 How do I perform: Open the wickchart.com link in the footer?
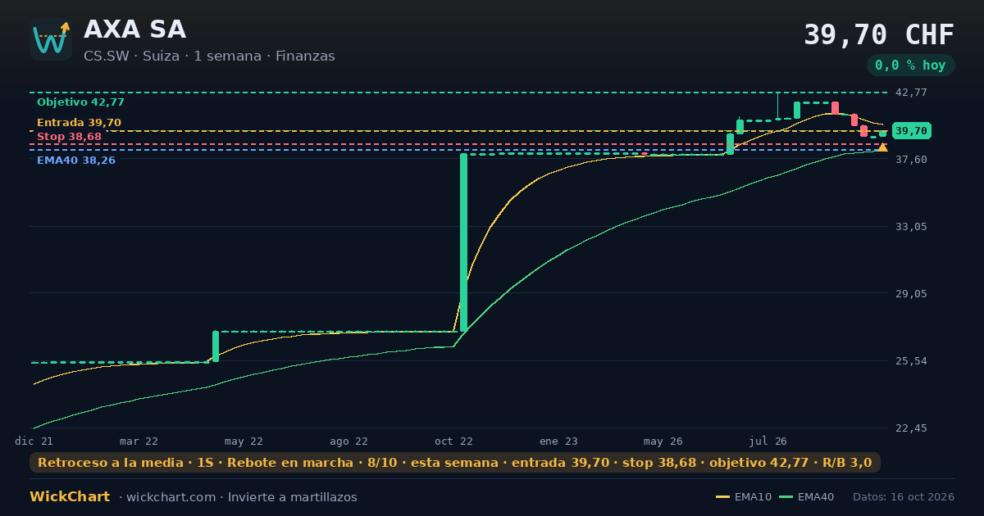pos(171,497)
